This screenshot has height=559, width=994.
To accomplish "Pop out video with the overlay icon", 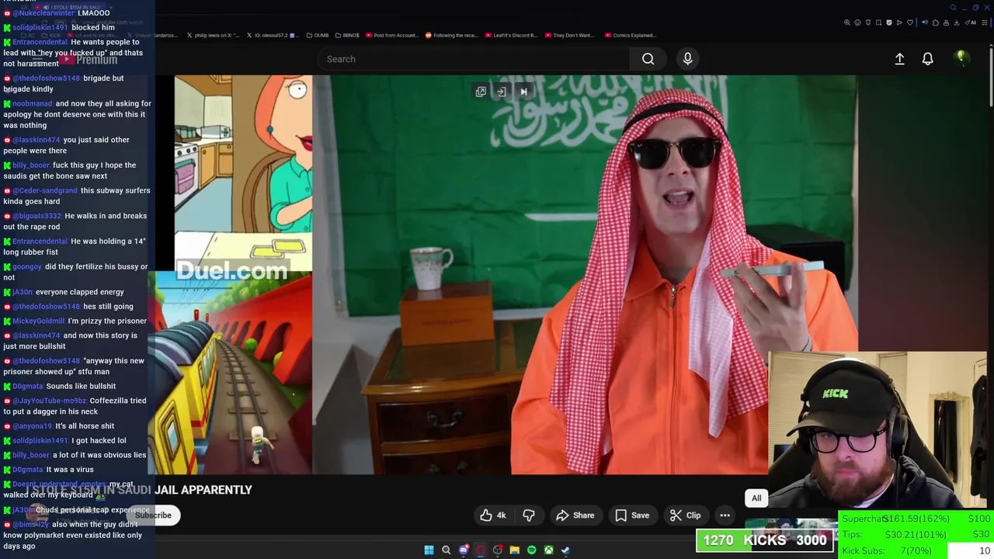I will click(x=481, y=92).
